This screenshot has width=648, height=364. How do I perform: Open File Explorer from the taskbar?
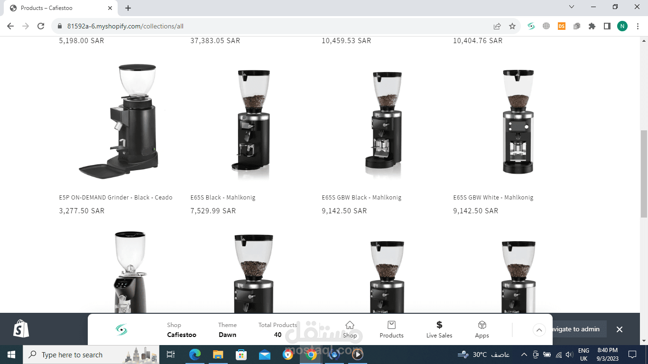coord(218,355)
